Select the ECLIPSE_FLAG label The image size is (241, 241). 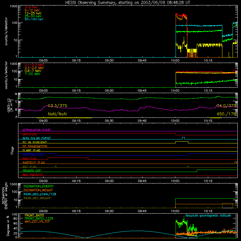click(33, 155)
